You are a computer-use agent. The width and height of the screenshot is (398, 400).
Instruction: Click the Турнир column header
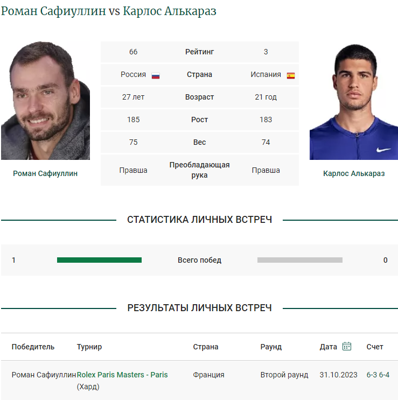pos(89,347)
